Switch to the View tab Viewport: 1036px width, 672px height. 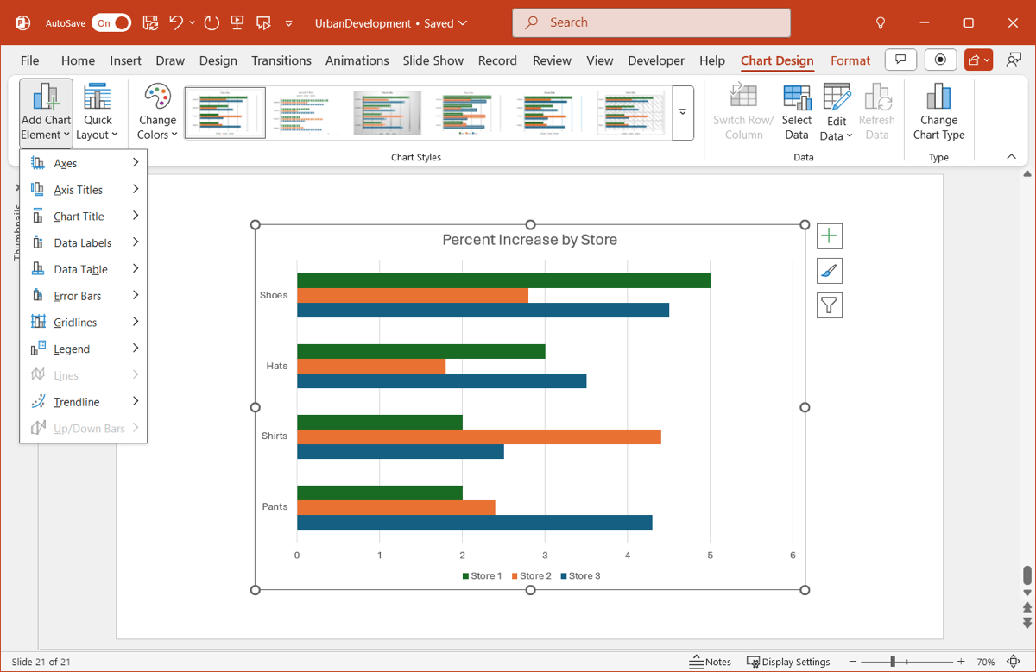pos(600,60)
